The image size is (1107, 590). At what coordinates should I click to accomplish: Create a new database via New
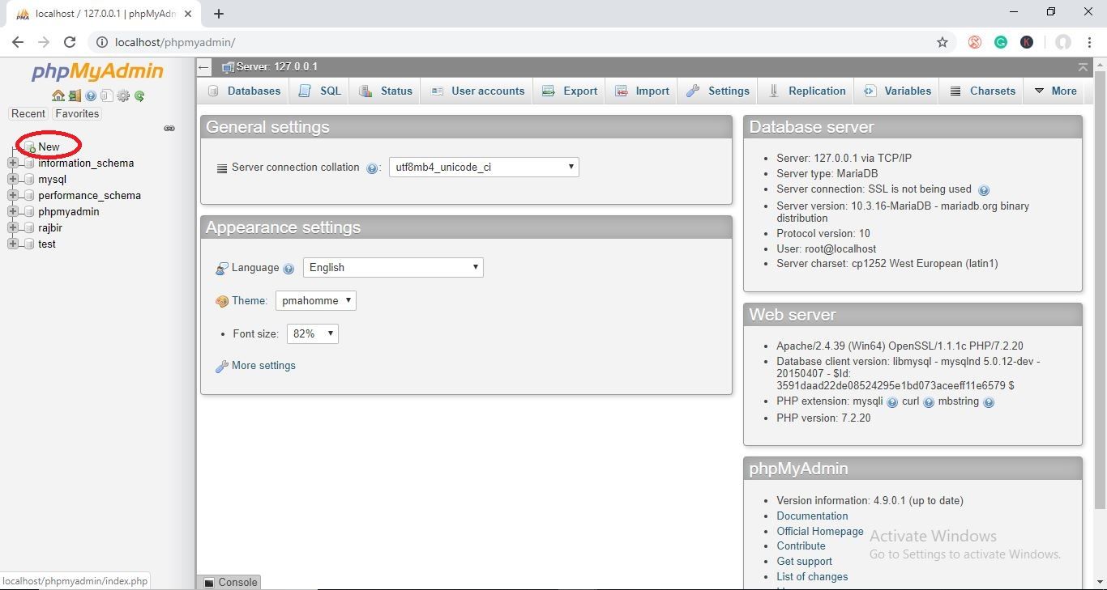(x=49, y=146)
